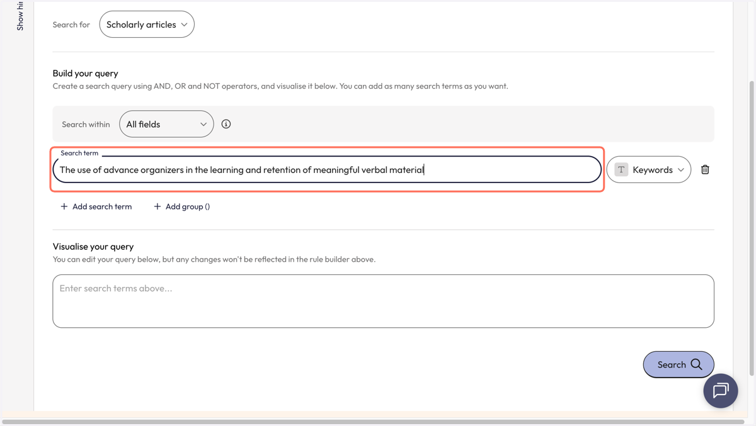Click Add group ()
Viewport: 756px width, 426px height.
click(181, 206)
